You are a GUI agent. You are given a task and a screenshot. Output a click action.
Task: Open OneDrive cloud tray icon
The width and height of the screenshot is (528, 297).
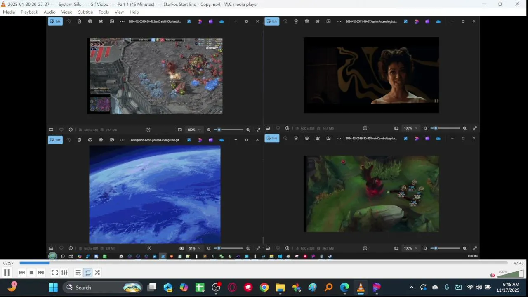[x=435, y=288]
